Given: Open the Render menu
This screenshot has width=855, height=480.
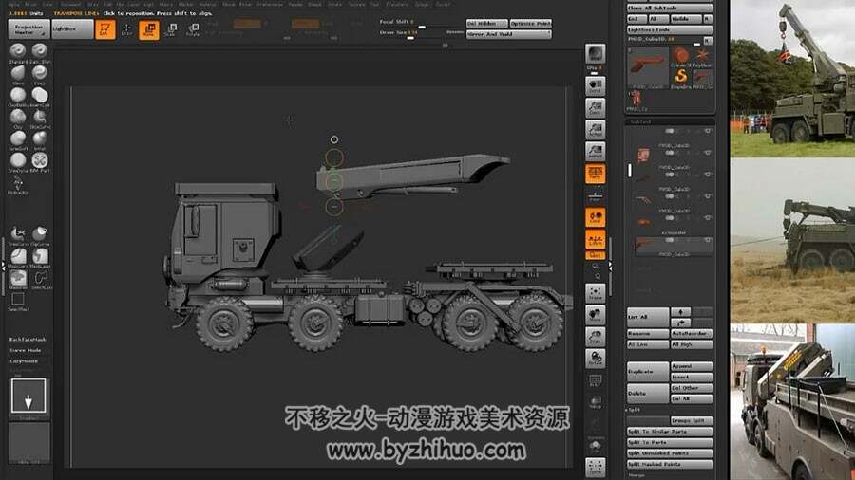Looking at the screenshot, I should tap(295, 5).
